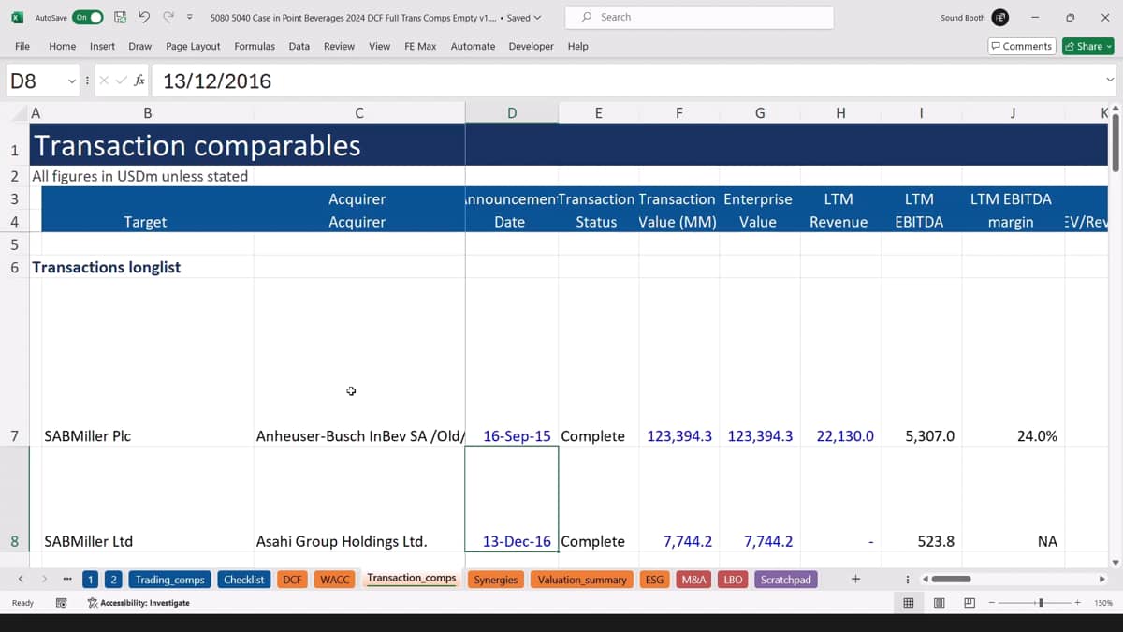Click the Insert Function fx icon
Viewport: 1123px width, 632px height.
click(139, 81)
